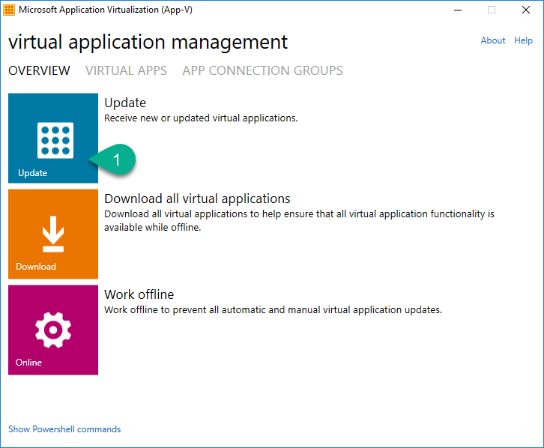Click the 'virtual application management' title

[x=148, y=42]
